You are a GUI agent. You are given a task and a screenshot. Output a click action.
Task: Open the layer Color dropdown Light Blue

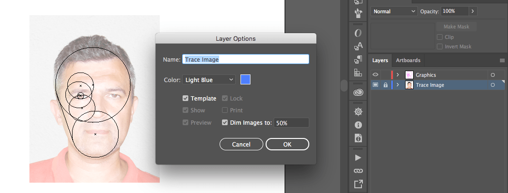(x=209, y=80)
